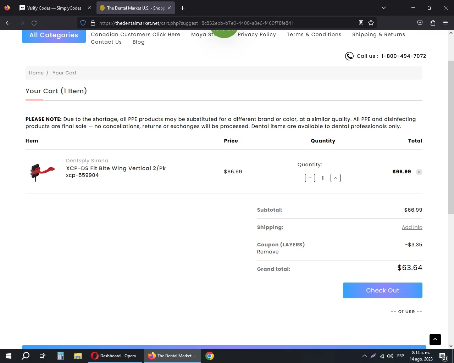Click the phone number 1-800-494-7072
Viewport: 454px width, 363px height.
click(x=404, y=56)
